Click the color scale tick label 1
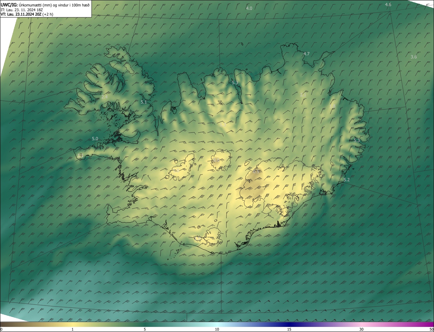 coord(73,329)
